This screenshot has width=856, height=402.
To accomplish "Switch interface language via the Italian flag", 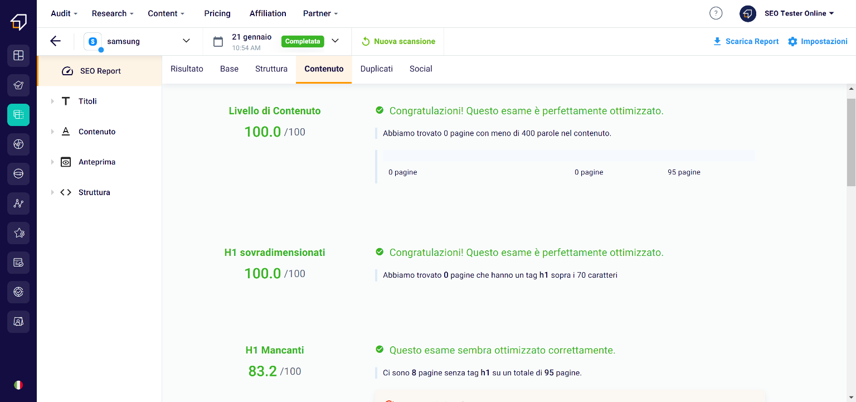I will point(18,385).
